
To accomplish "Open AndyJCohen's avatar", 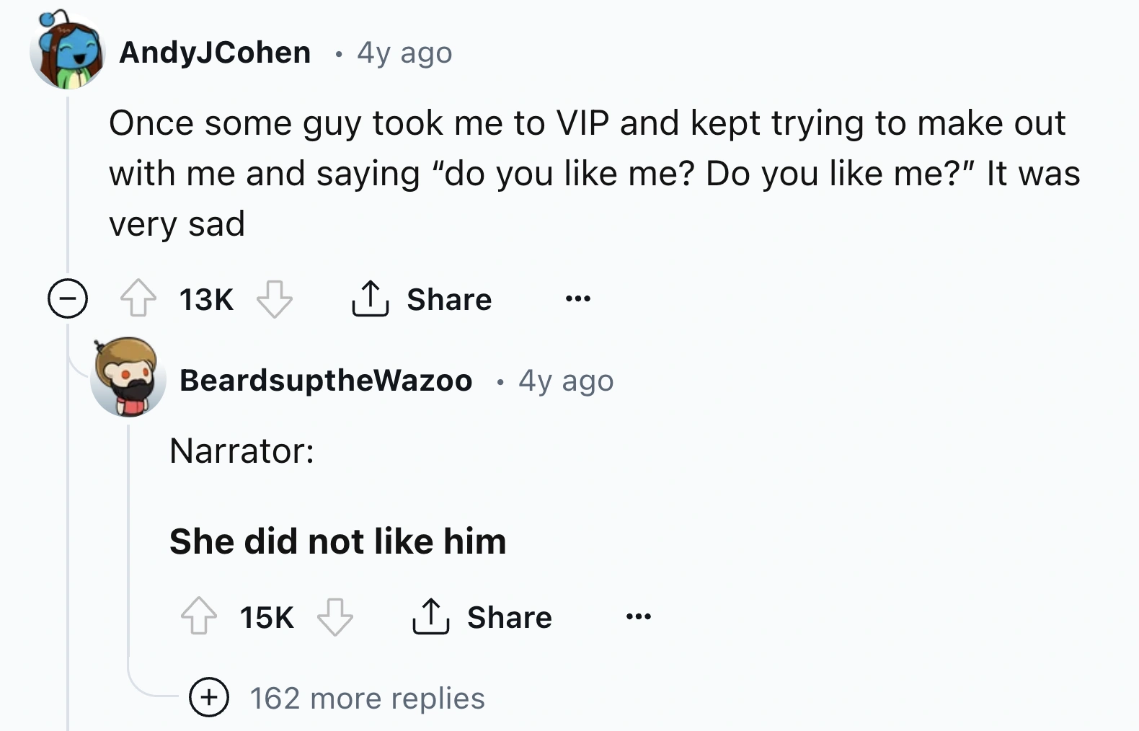I will pyautogui.click(x=67, y=48).
